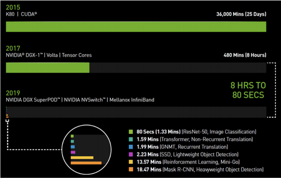Click the teal Transformer legend swatch

point(131,139)
